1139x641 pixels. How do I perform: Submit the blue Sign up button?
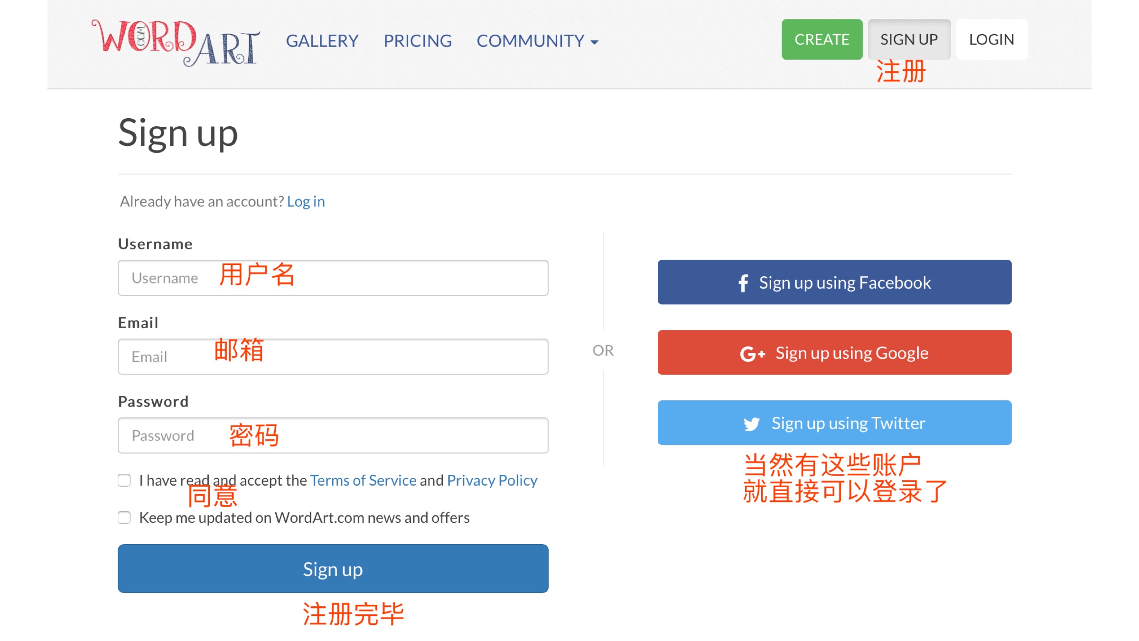pos(333,569)
